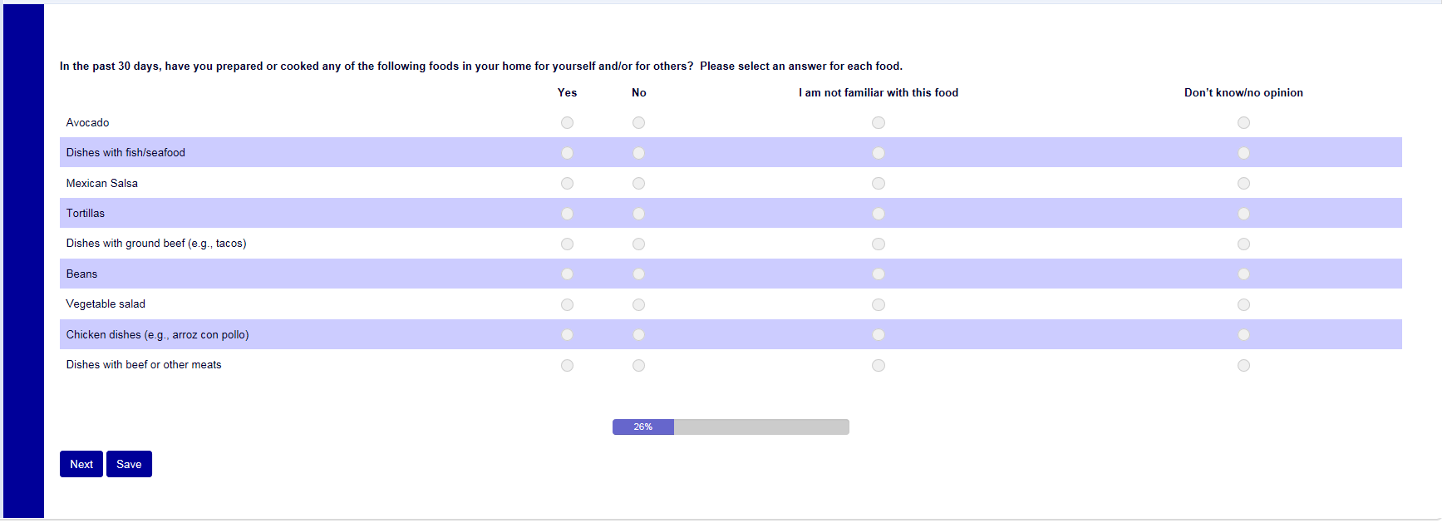Select Don't know for Avocado
This screenshot has width=1452, height=523.
click(1243, 123)
